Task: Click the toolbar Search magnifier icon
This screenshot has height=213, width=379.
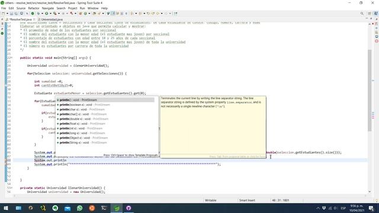Action: pos(362,14)
